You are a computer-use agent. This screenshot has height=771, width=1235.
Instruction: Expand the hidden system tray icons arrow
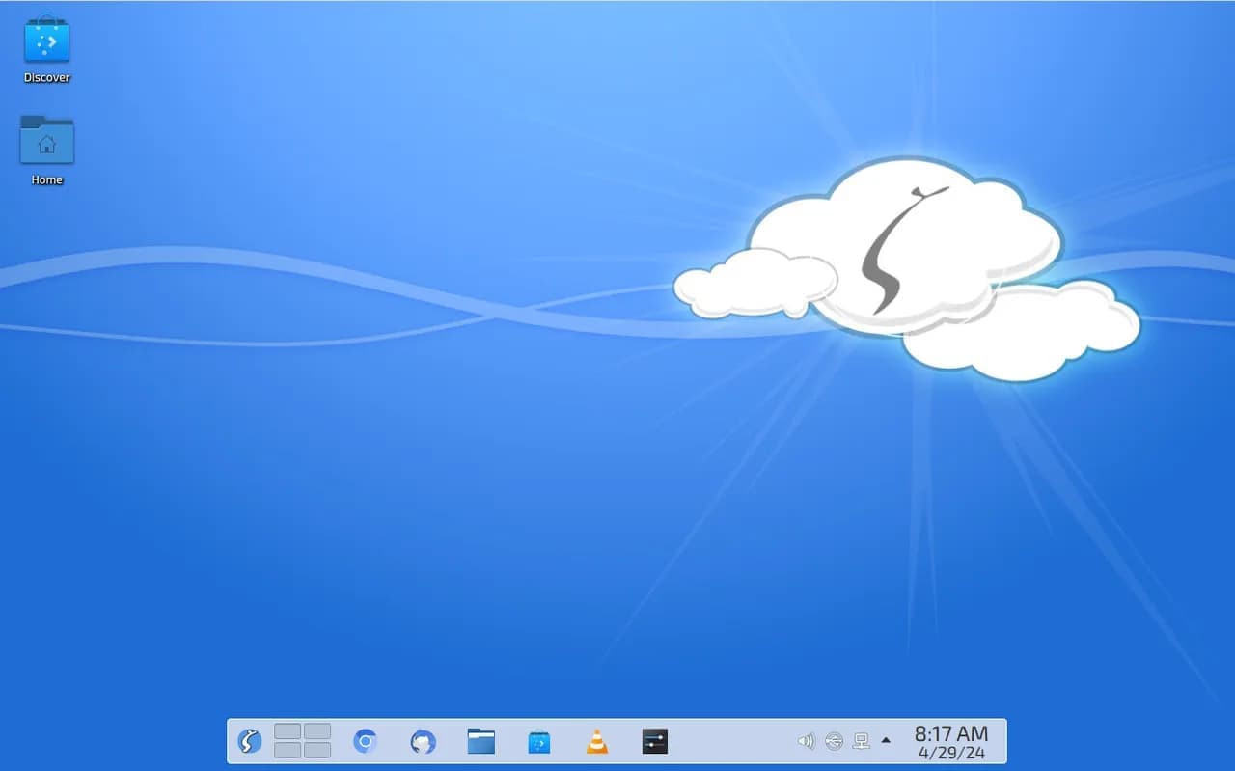tap(886, 741)
